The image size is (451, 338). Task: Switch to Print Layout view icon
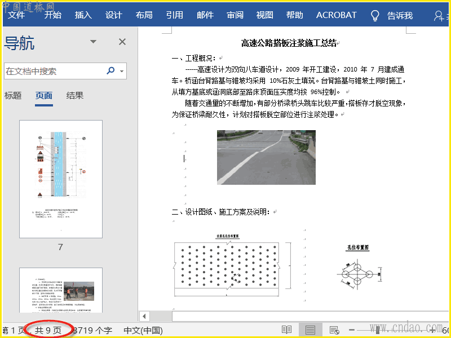(310, 330)
